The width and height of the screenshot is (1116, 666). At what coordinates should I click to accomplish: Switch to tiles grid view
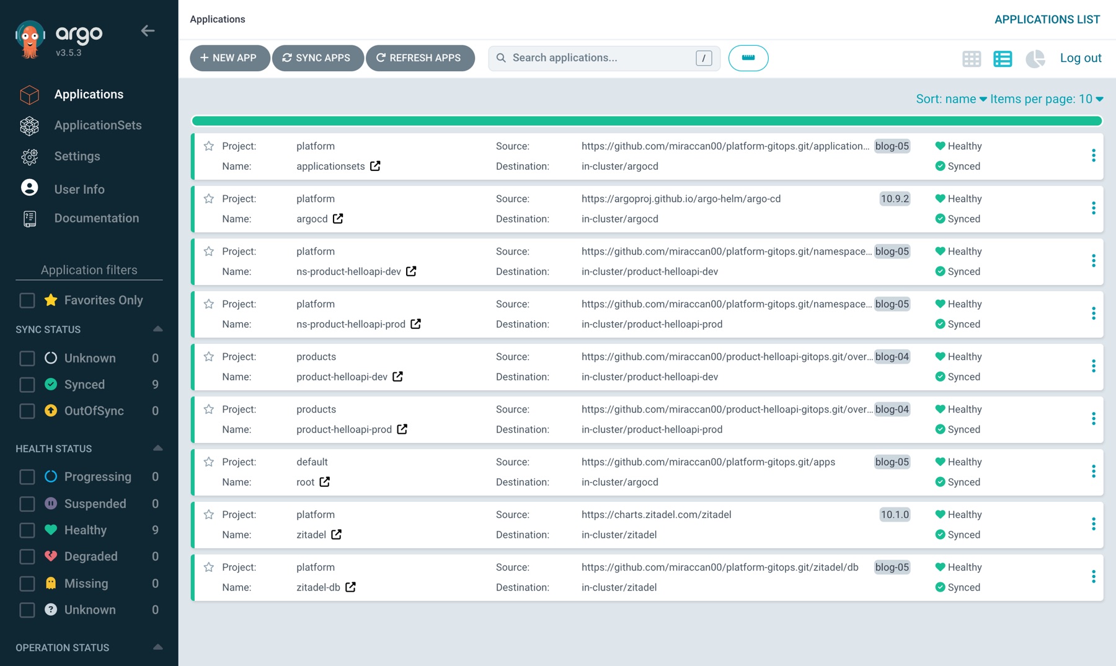972,58
